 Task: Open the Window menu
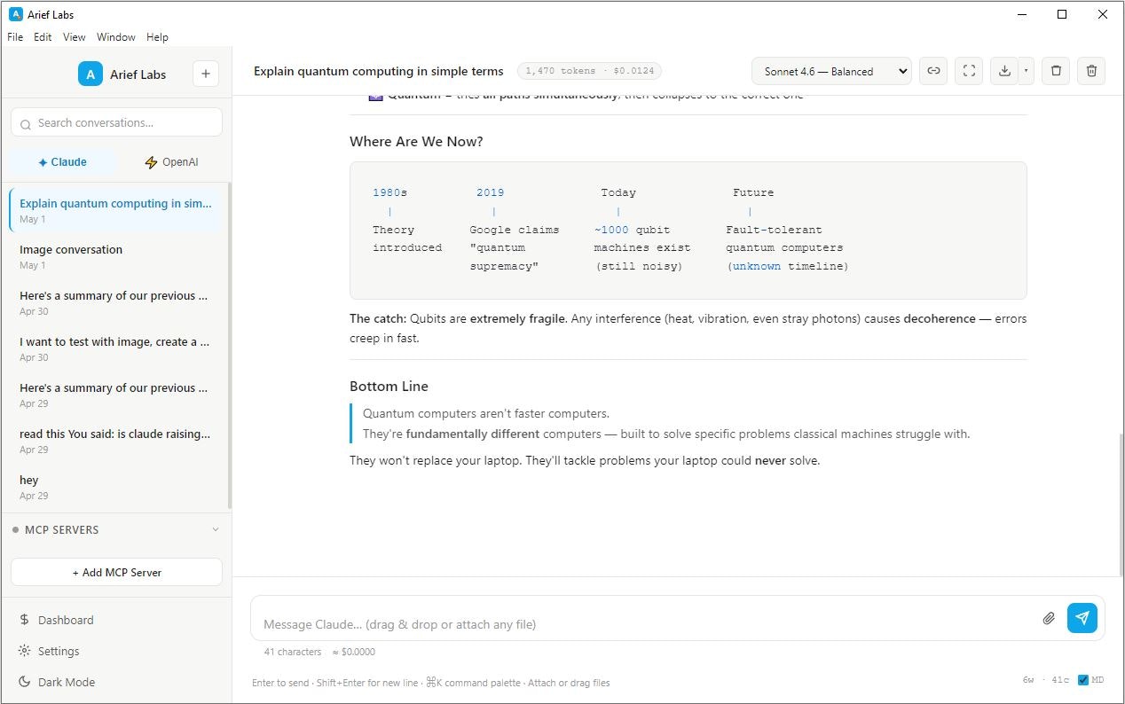[x=116, y=37]
